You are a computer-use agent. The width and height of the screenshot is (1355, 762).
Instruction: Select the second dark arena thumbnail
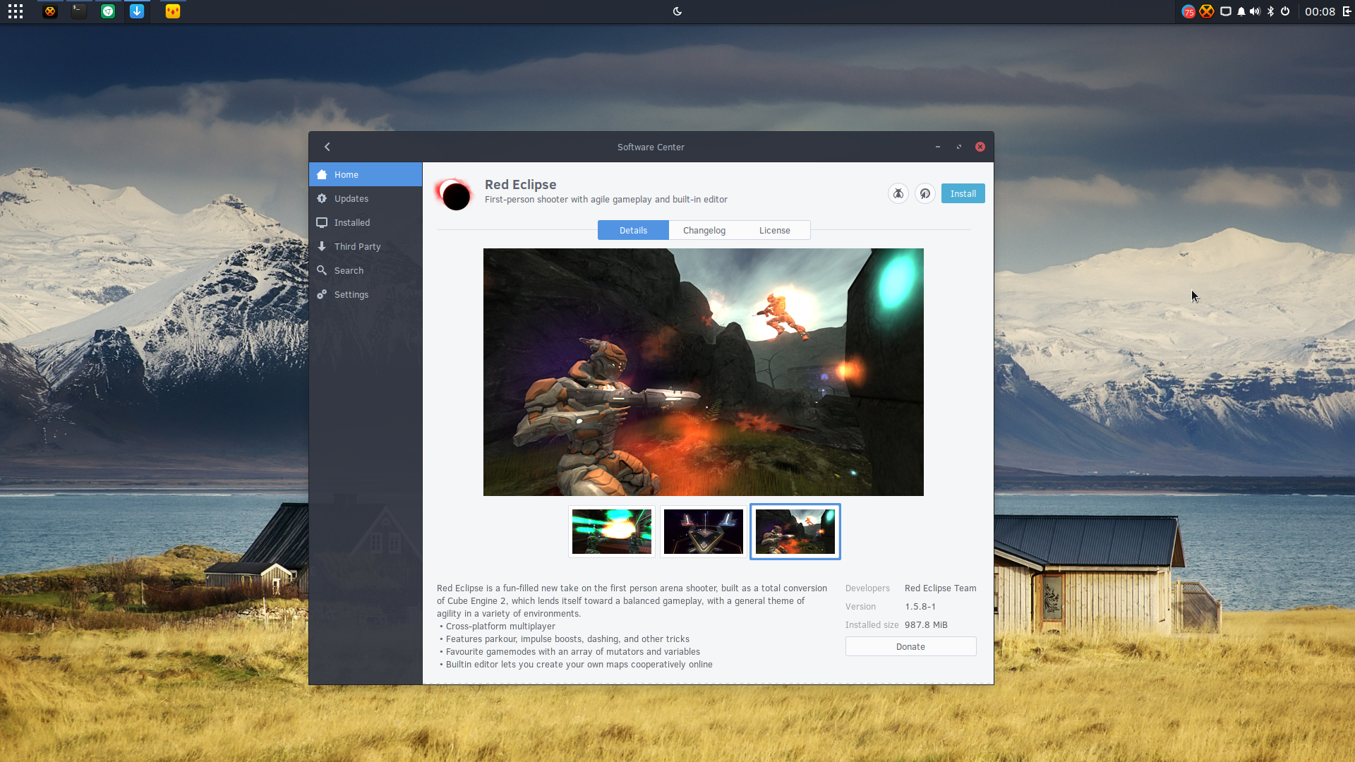coord(703,531)
